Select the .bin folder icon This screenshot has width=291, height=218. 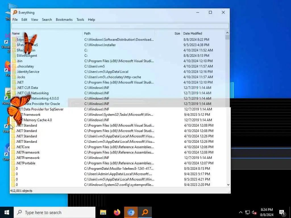tap(14, 61)
